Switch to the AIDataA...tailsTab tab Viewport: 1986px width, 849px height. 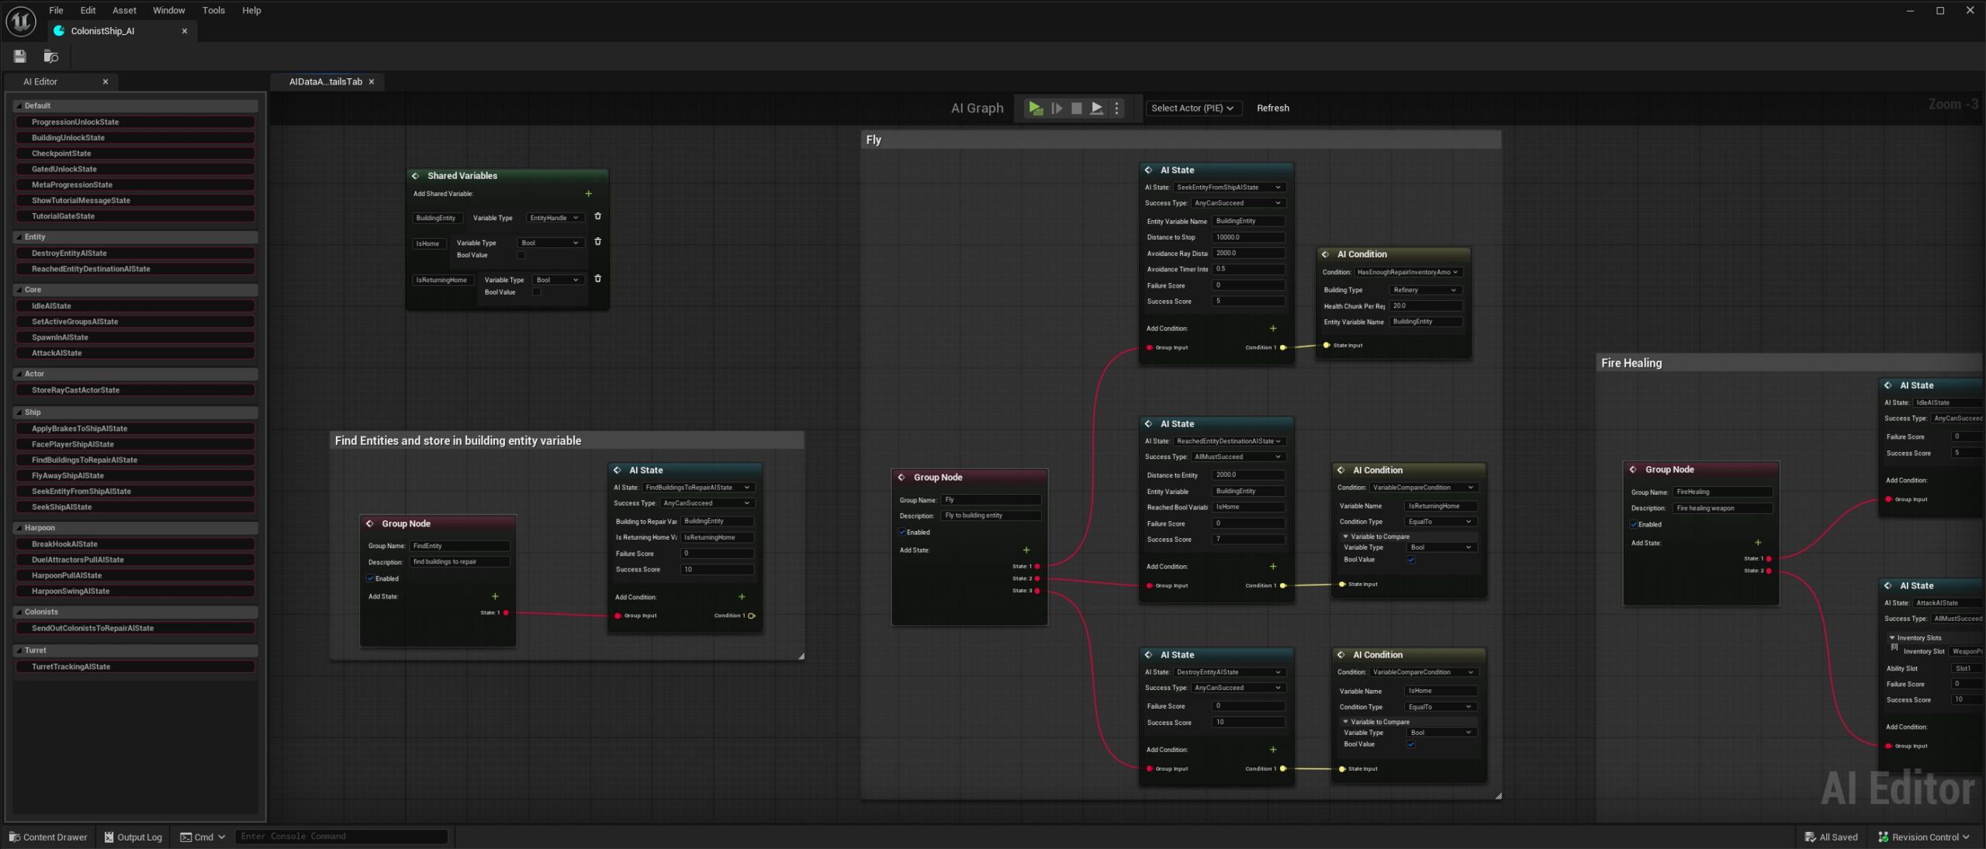coord(325,81)
